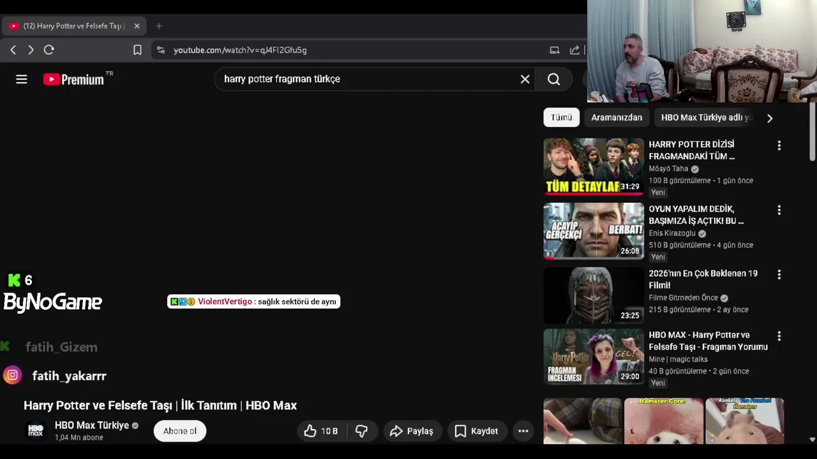
Task: Open options menu for 2026'nın En Çok Beklenen video
Action: 779,274
